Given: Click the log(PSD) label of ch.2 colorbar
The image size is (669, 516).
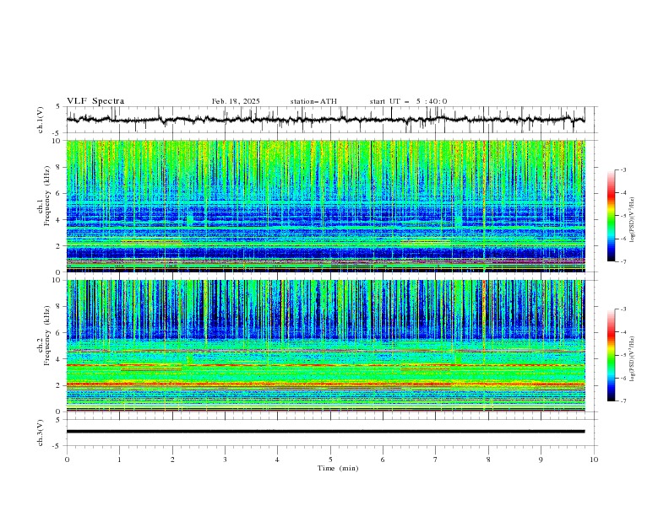Looking at the screenshot, I should [x=633, y=359].
